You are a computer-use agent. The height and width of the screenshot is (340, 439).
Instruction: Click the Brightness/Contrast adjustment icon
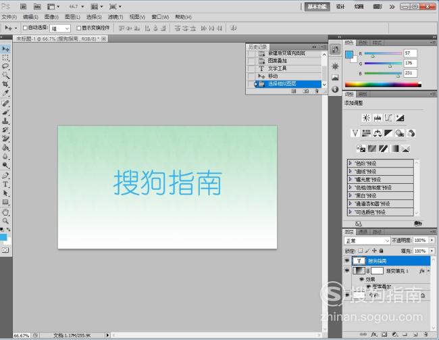(x=366, y=118)
